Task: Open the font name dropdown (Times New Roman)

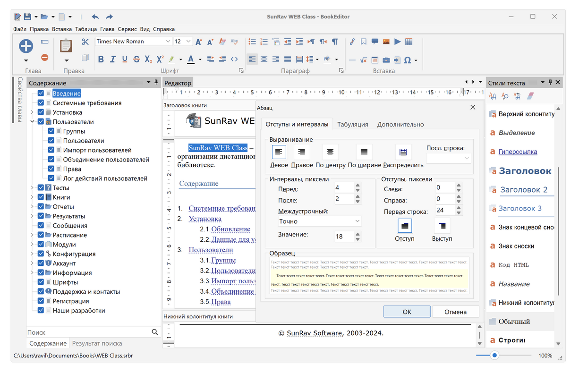Action: (168, 42)
